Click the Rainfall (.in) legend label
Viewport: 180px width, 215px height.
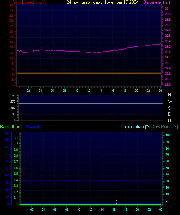(x=11, y=127)
